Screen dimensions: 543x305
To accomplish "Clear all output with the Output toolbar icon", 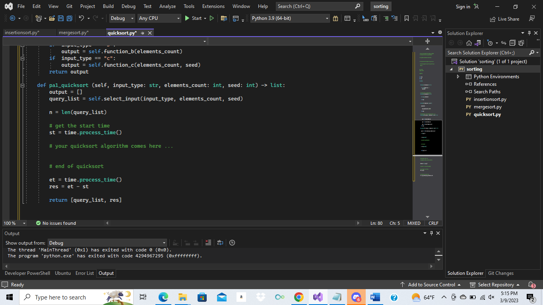I will pos(208,243).
